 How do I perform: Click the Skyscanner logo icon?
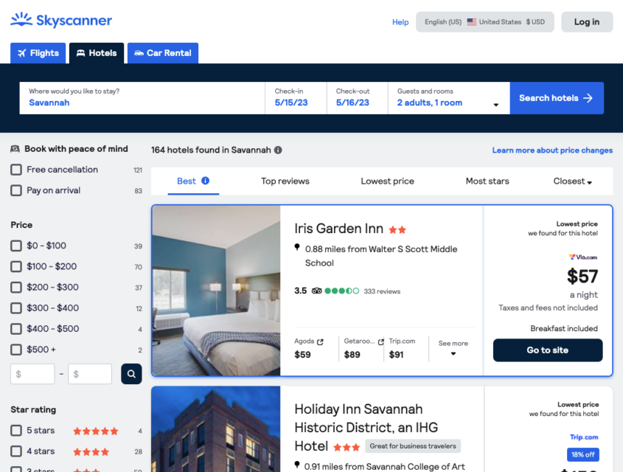pyautogui.click(x=20, y=20)
